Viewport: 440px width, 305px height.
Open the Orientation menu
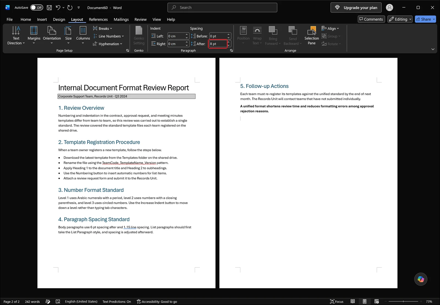tap(52, 35)
